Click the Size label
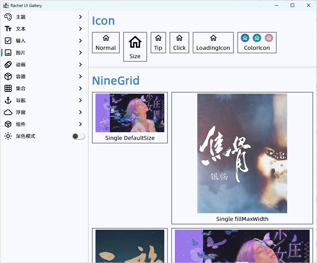This screenshot has width=317, height=263. click(135, 56)
